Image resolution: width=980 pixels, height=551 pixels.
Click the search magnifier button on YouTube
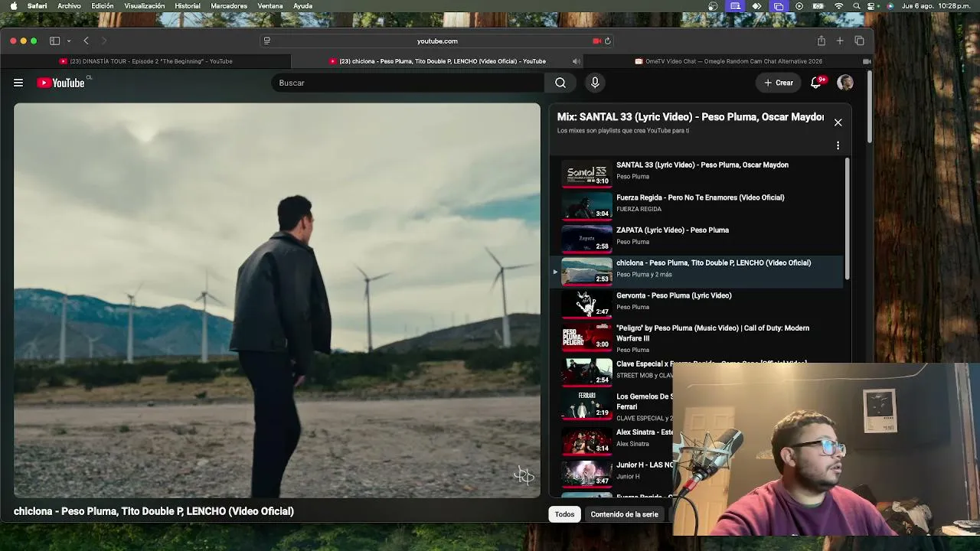(x=560, y=83)
